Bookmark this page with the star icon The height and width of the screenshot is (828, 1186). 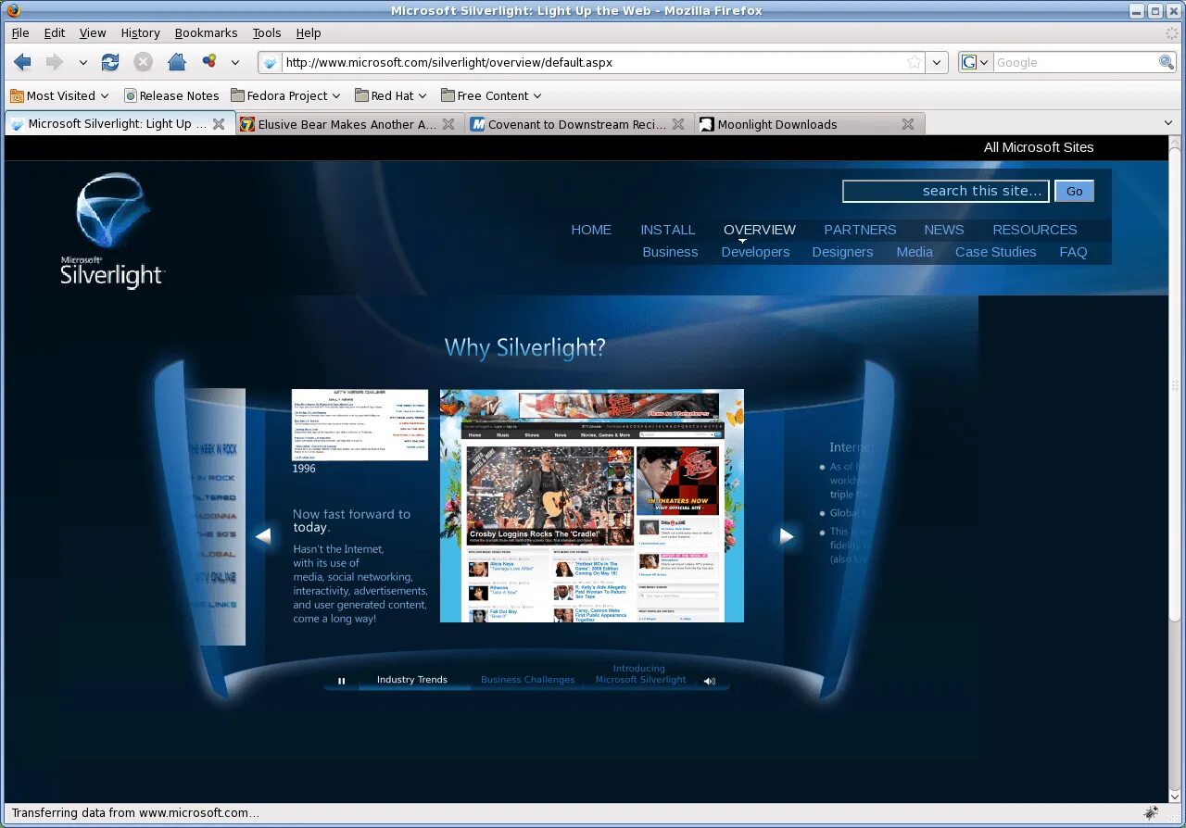click(915, 62)
